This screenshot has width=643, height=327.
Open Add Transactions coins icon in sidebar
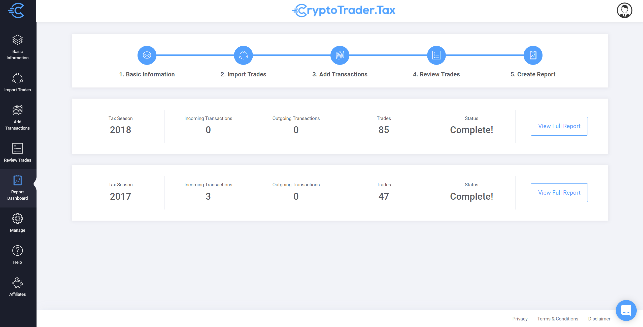pos(17,110)
